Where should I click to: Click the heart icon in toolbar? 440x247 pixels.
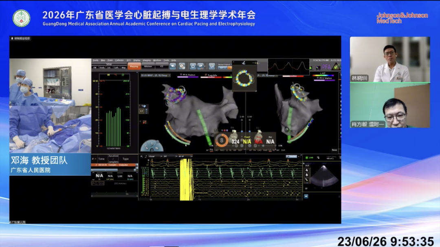[x=173, y=66]
